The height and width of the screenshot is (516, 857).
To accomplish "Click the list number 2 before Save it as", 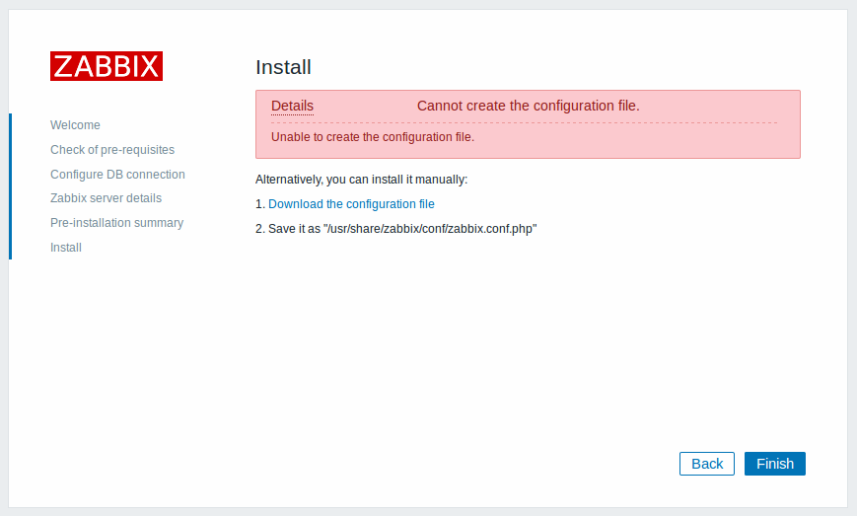I will click(260, 229).
